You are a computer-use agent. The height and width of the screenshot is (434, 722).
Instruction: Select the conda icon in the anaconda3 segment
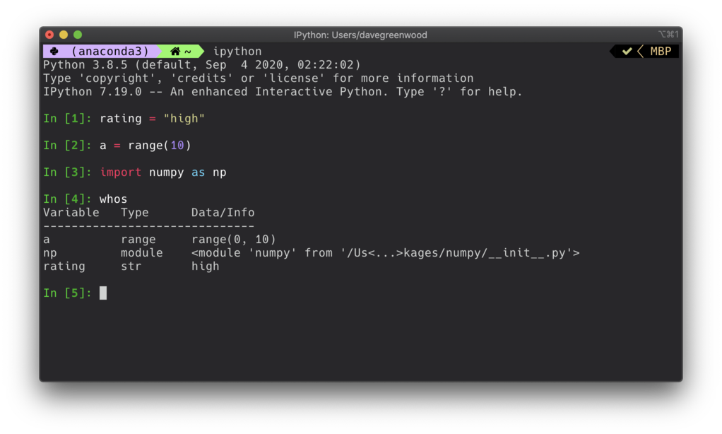coord(54,51)
